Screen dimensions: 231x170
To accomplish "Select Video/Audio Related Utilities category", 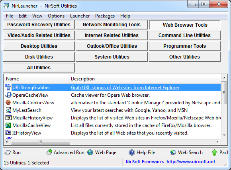I will [x=39, y=35].
